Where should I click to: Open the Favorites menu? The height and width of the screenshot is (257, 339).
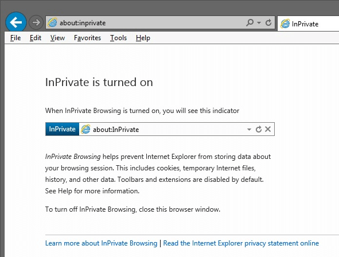coord(87,38)
